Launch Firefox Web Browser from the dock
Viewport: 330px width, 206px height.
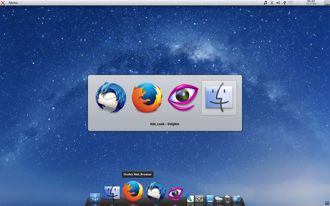click(133, 191)
